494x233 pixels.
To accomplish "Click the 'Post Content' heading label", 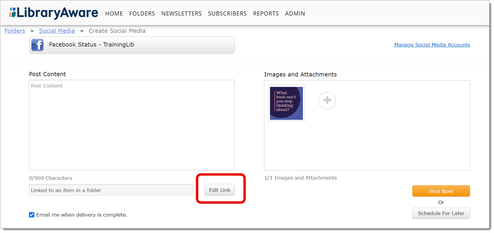I will click(x=47, y=74).
